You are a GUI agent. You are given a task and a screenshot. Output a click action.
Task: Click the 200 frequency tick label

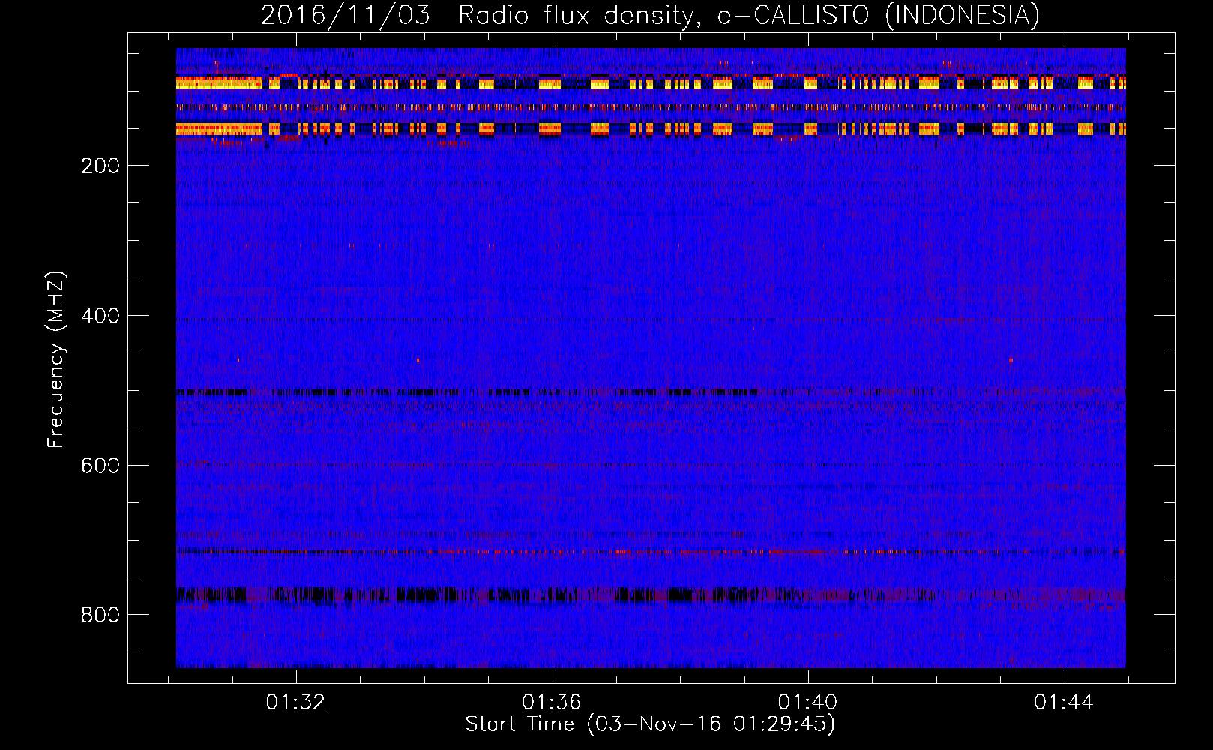point(100,166)
